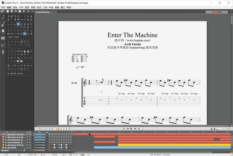
Task: Open the Edition panel (music note icon)
Action: click(3, 17)
